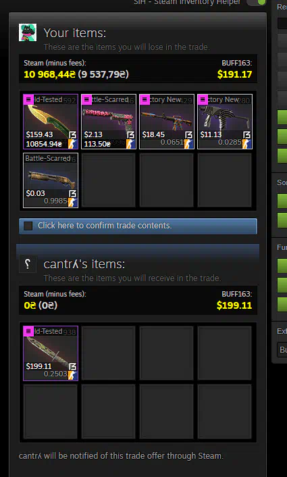The image size is (287, 477).
Task: Click CS game icon on $199.11 knife
Action: click(72, 376)
